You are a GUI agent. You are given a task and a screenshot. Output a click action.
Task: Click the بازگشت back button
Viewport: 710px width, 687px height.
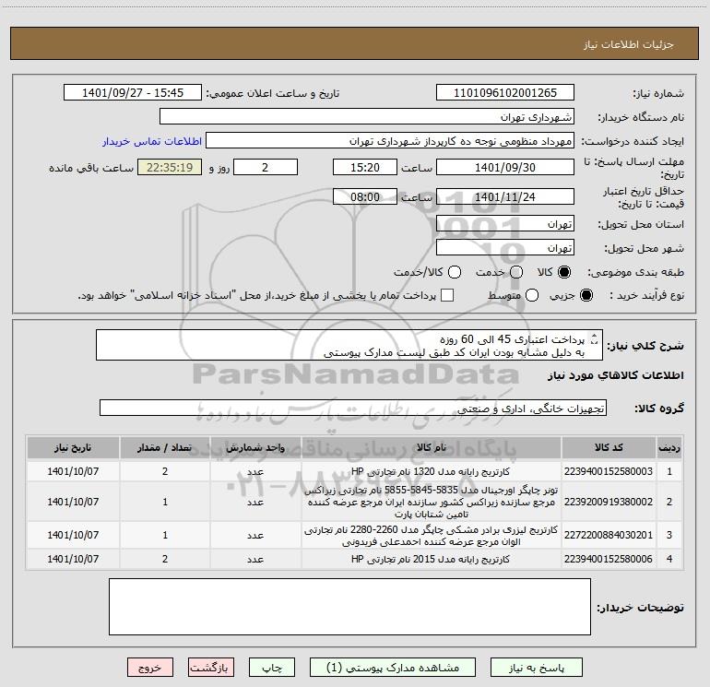tap(211, 668)
